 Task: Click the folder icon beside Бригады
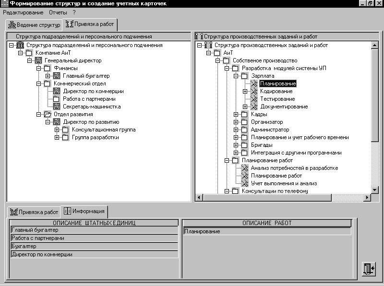pyautogui.click(x=244, y=145)
